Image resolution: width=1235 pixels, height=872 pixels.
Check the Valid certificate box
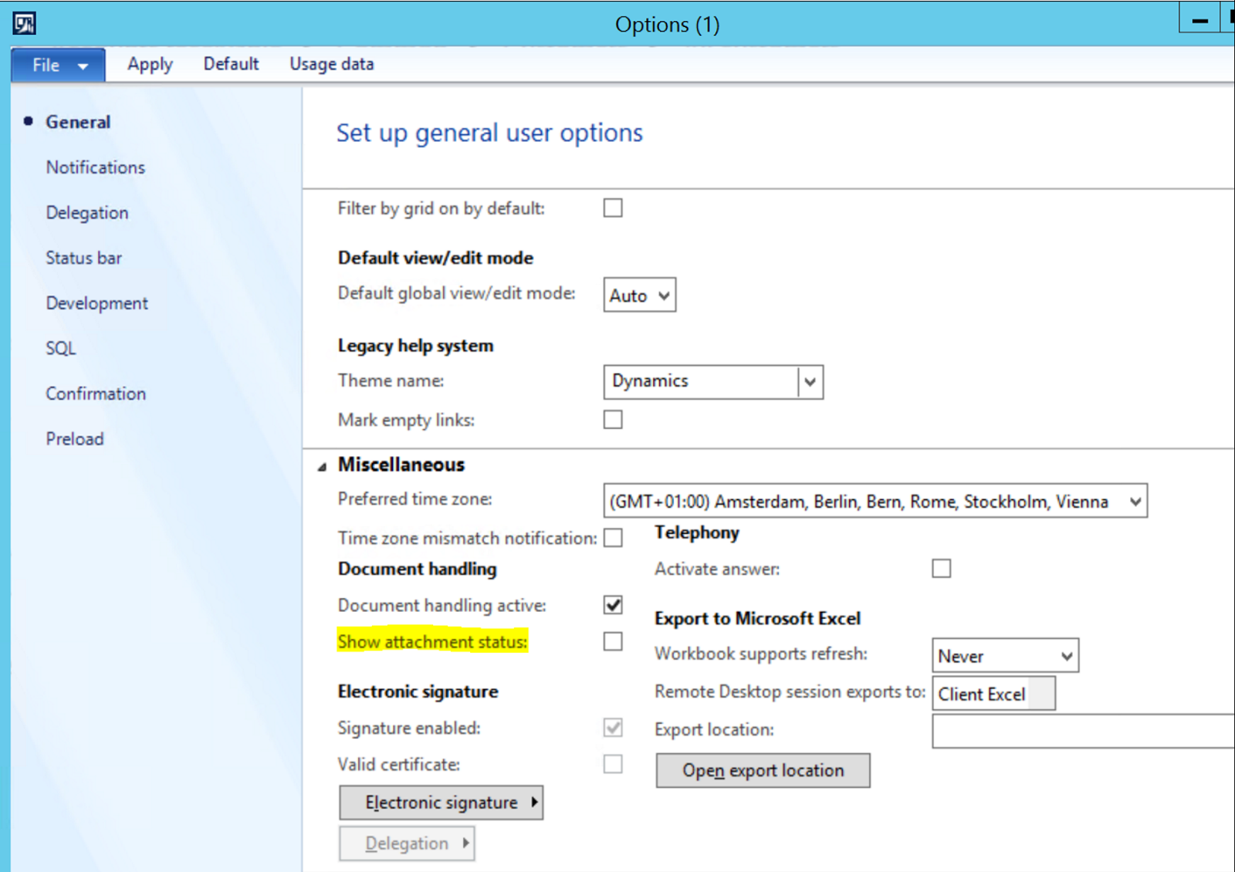point(612,764)
